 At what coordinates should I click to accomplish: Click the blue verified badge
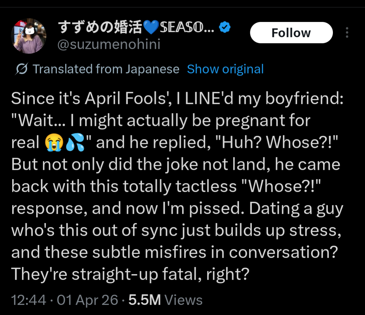(225, 27)
